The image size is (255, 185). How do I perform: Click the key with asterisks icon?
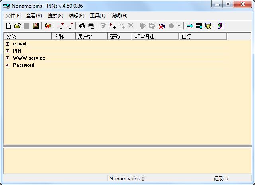click(199, 26)
